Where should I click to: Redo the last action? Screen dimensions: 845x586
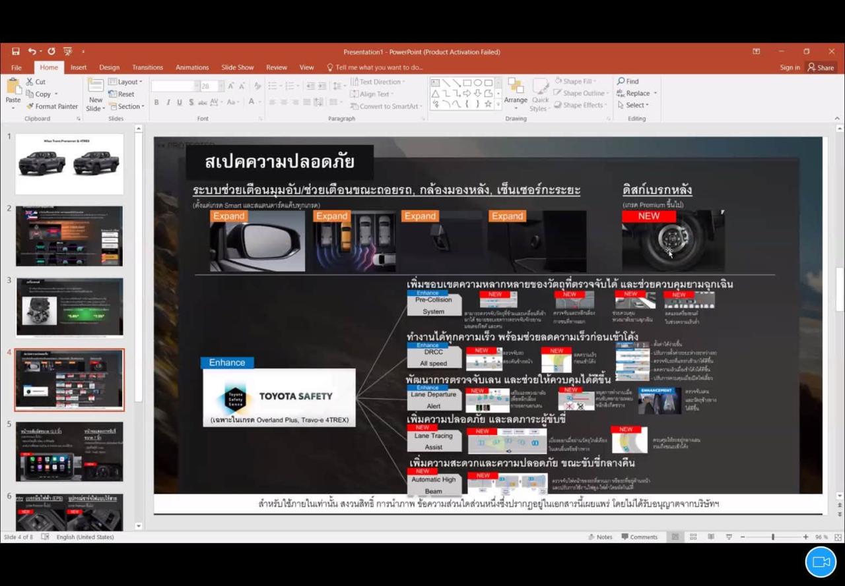tap(51, 51)
